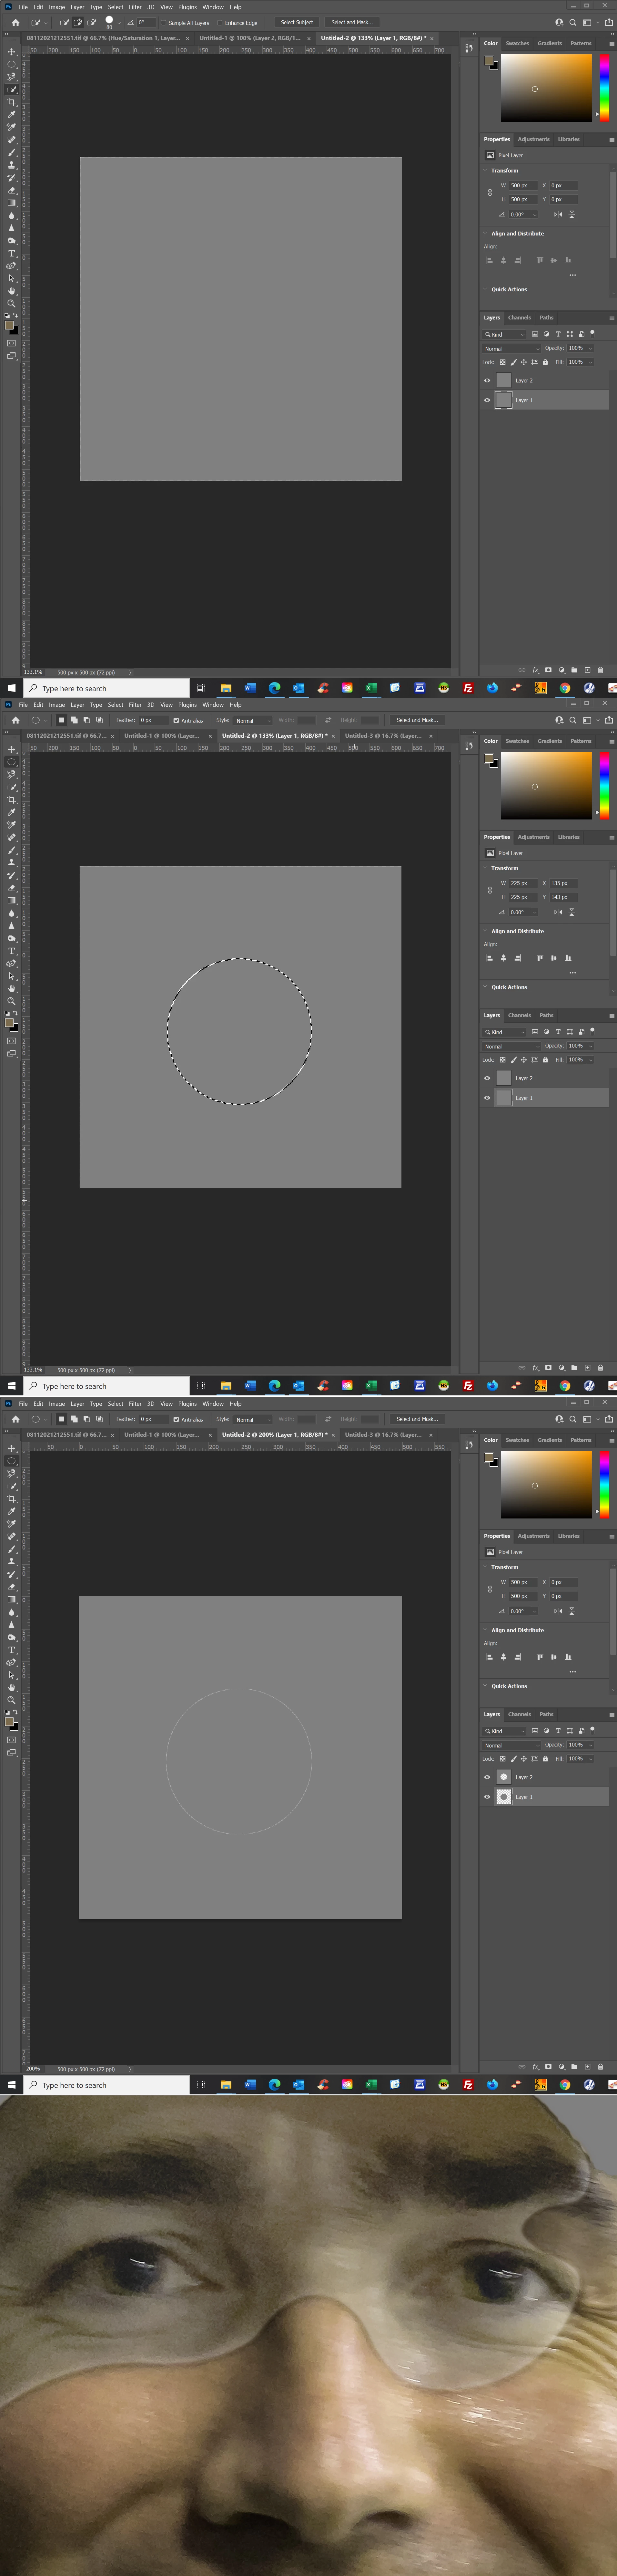Click flip horizontal icon in middle screenshot Properties
The width and height of the screenshot is (617, 2576).
pos(558,912)
